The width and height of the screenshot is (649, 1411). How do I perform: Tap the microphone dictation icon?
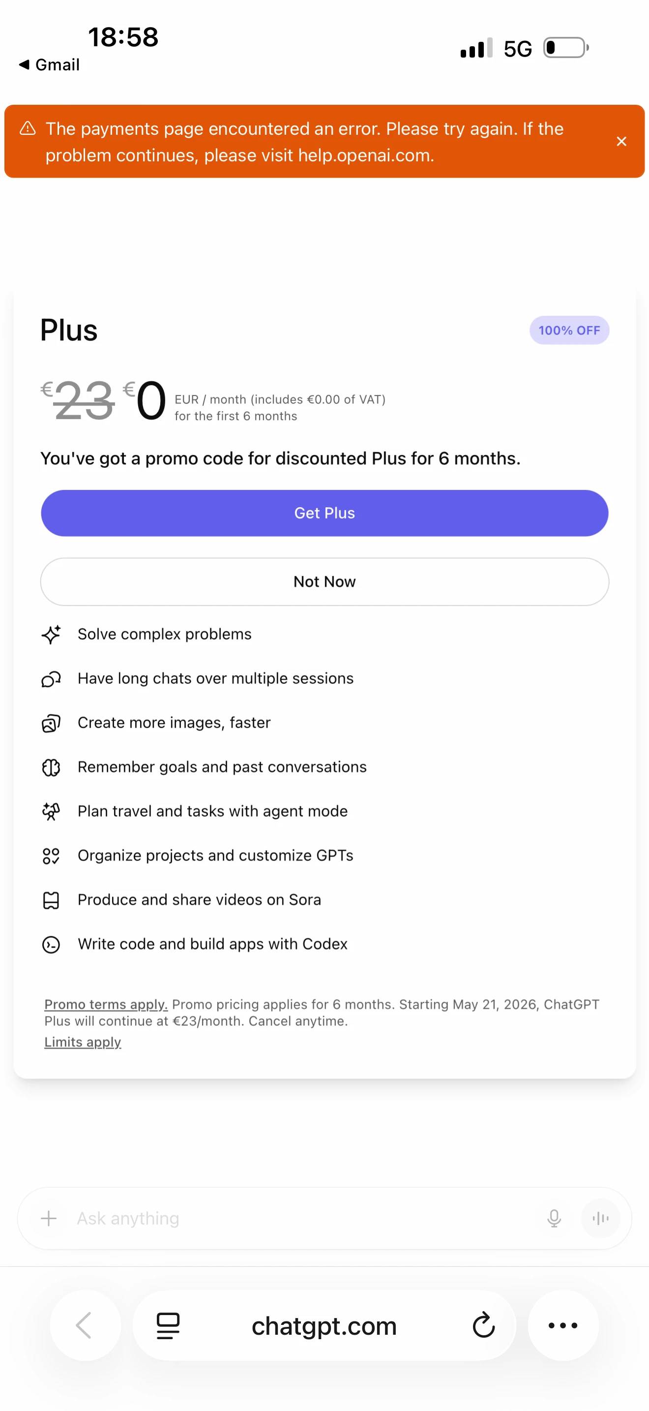[x=554, y=1218]
